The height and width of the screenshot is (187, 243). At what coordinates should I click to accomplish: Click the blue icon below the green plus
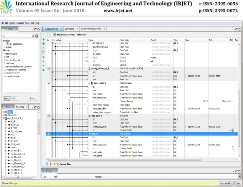pyautogui.click(x=43, y=44)
